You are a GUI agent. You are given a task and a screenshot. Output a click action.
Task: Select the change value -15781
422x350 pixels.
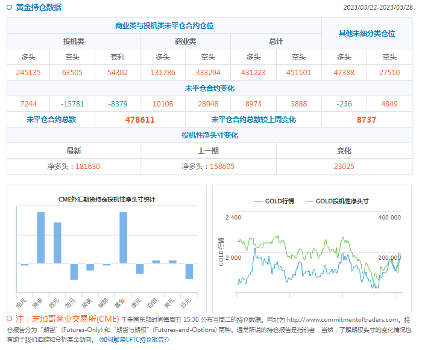(x=72, y=104)
